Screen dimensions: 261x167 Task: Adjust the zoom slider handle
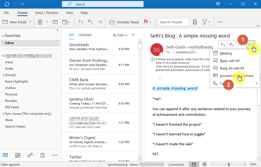tap(229, 164)
